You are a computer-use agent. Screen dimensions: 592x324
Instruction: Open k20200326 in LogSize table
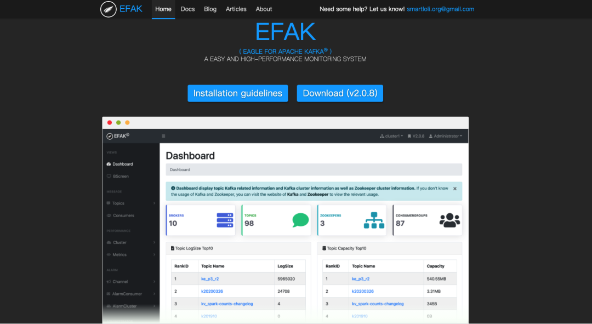point(212,292)
